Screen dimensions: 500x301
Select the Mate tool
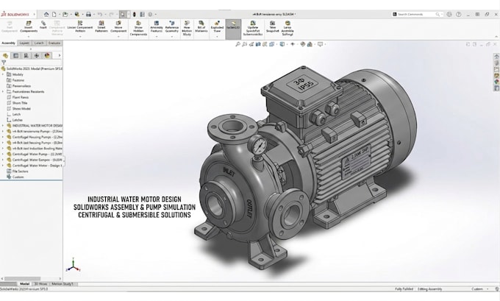tap(43, 25)
